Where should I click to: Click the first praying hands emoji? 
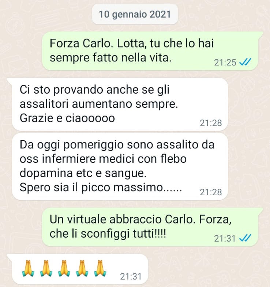click(x=28, y=268)
